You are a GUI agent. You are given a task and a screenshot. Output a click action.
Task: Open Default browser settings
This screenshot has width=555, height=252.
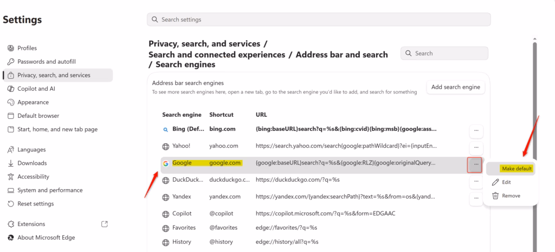coord(38,116)
